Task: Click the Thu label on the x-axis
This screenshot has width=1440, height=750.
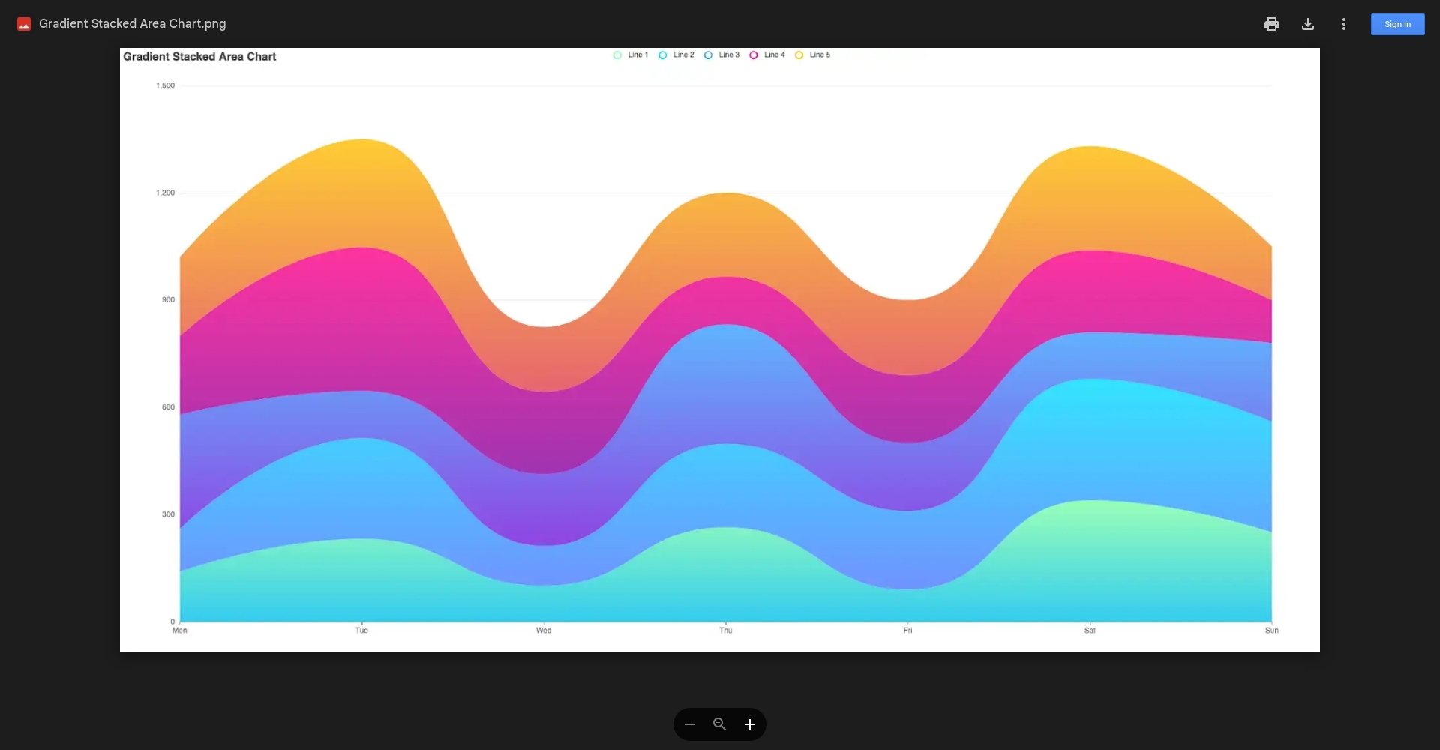Action: point(725,631)
